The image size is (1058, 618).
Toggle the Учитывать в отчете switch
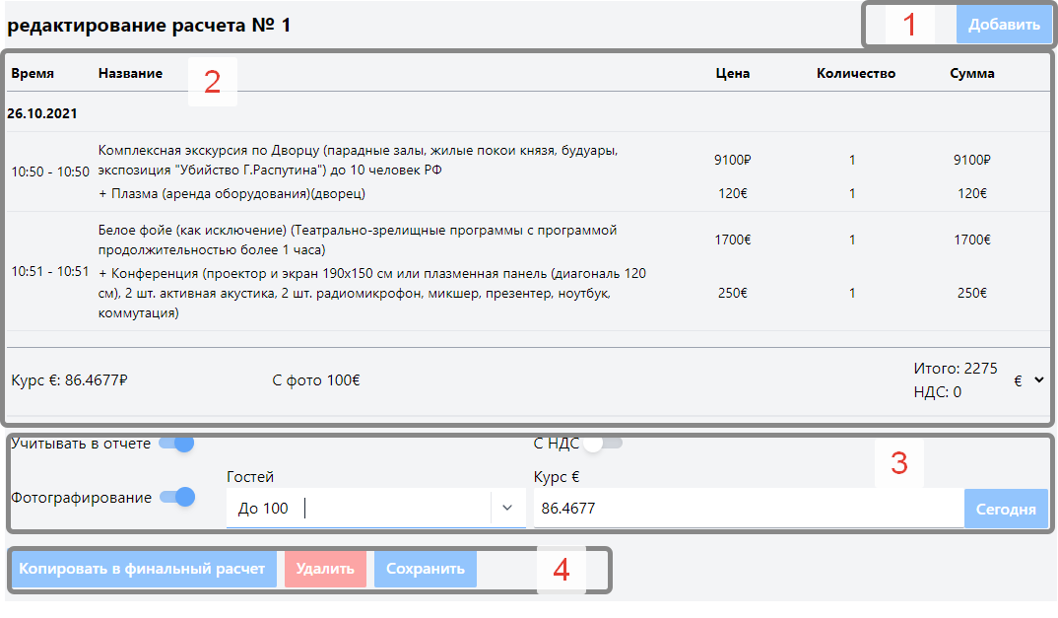(x=177, y=444)
